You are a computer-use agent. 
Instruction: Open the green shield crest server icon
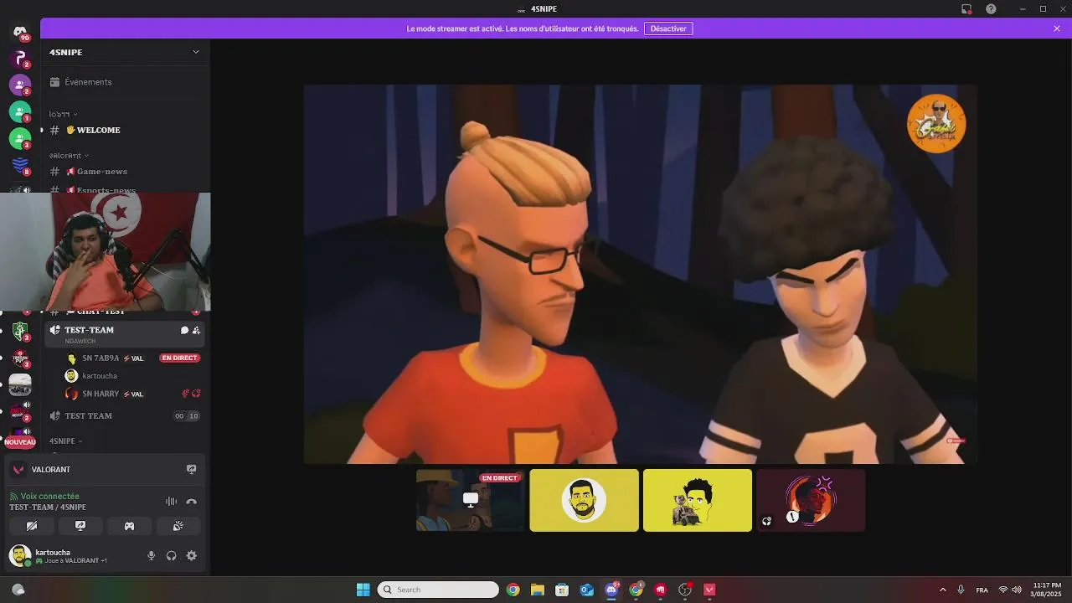[x=20, y=331]
